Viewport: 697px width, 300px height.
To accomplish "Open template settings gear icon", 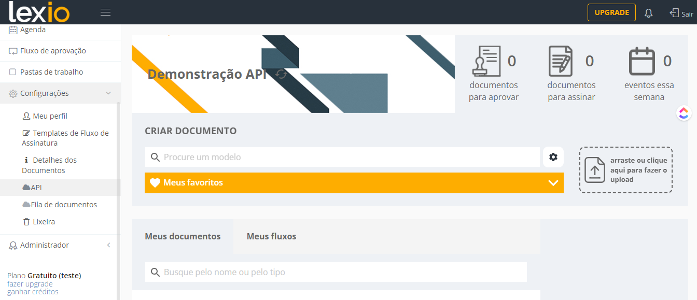I will [553, 157].
